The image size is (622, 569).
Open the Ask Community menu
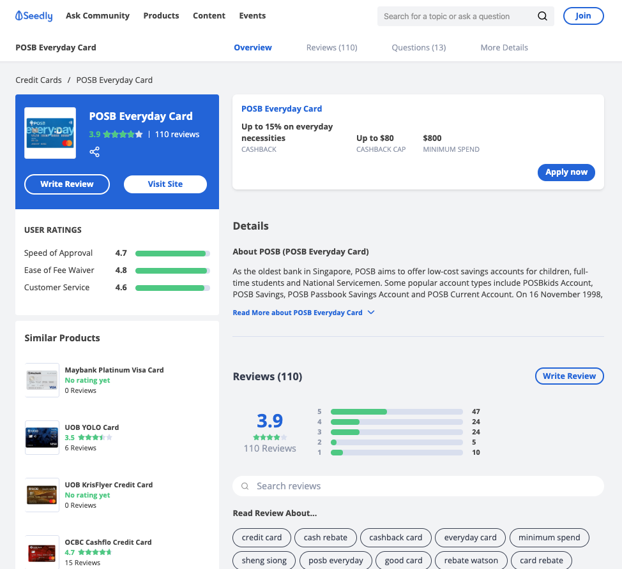98,16
